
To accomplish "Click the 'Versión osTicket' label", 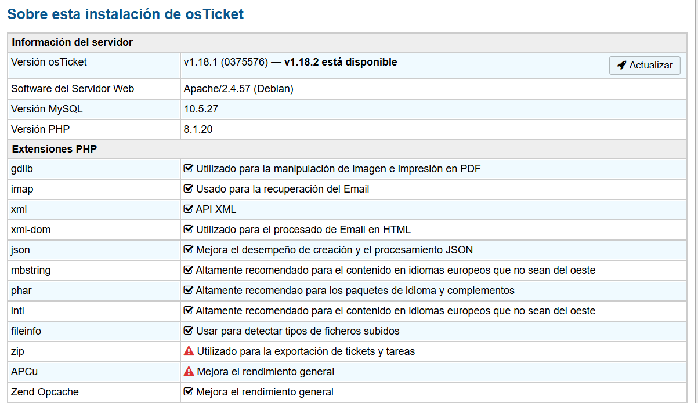I will pyautogui.click(x=49, y=62).
